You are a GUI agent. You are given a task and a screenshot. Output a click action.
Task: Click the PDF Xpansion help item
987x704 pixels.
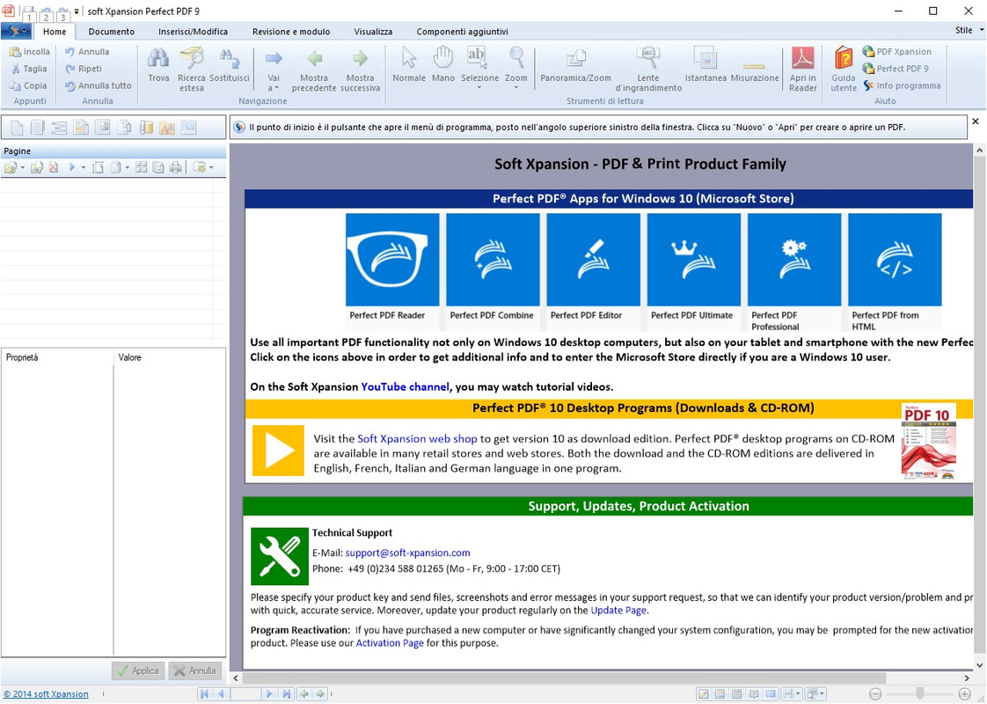click(x=897, y=52)
